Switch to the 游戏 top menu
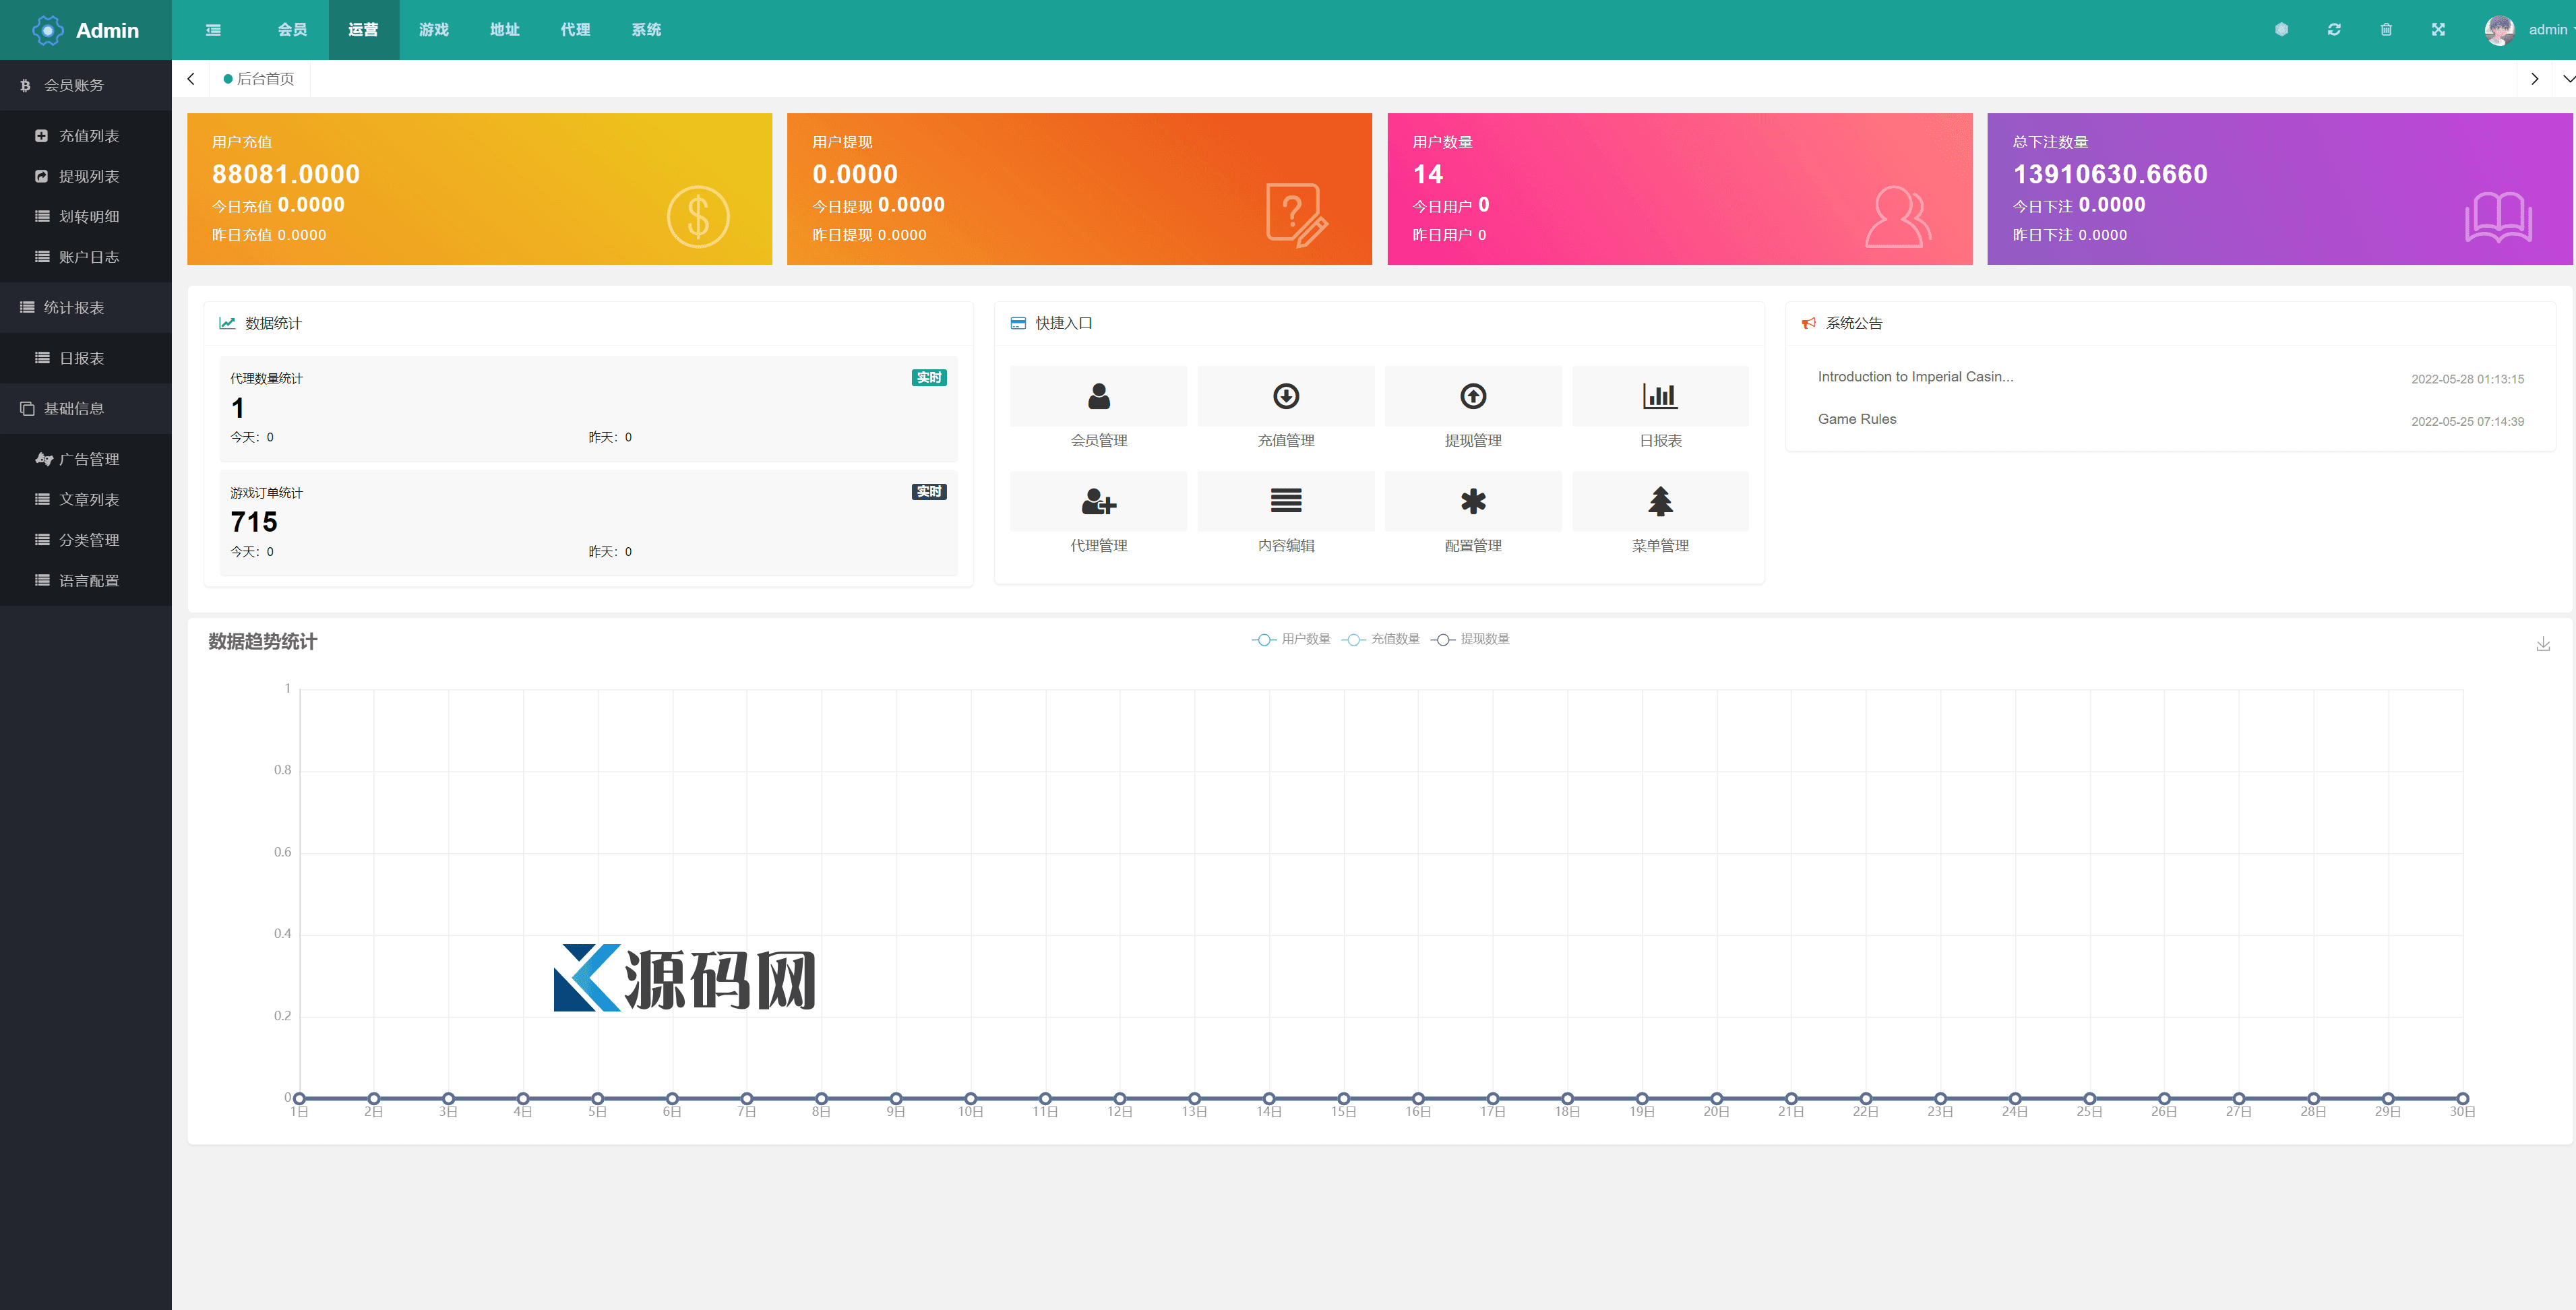 [433, 30]
